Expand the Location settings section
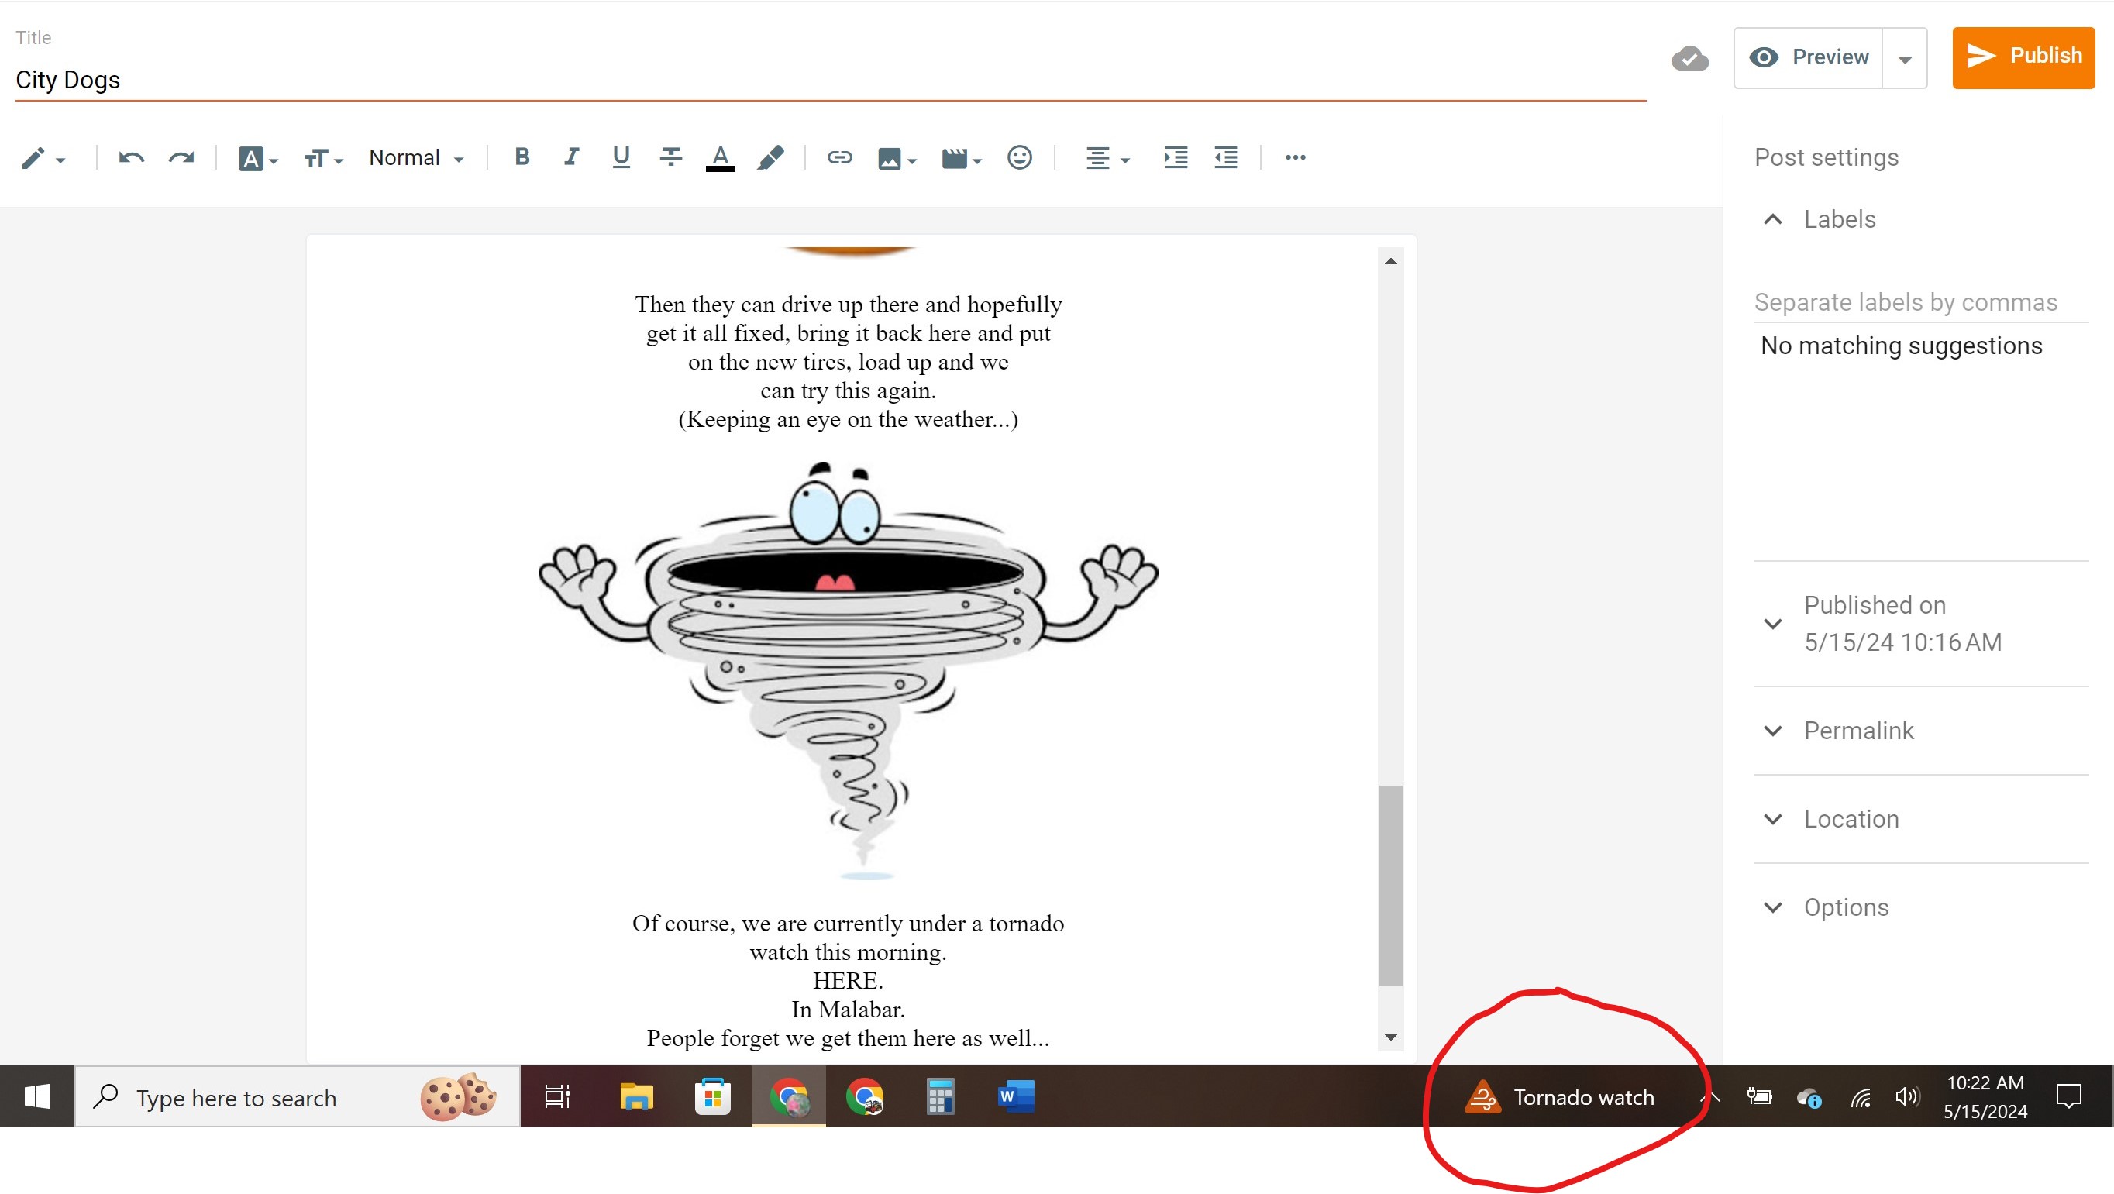The image size is (2114, 1194). pos(1851,819)
